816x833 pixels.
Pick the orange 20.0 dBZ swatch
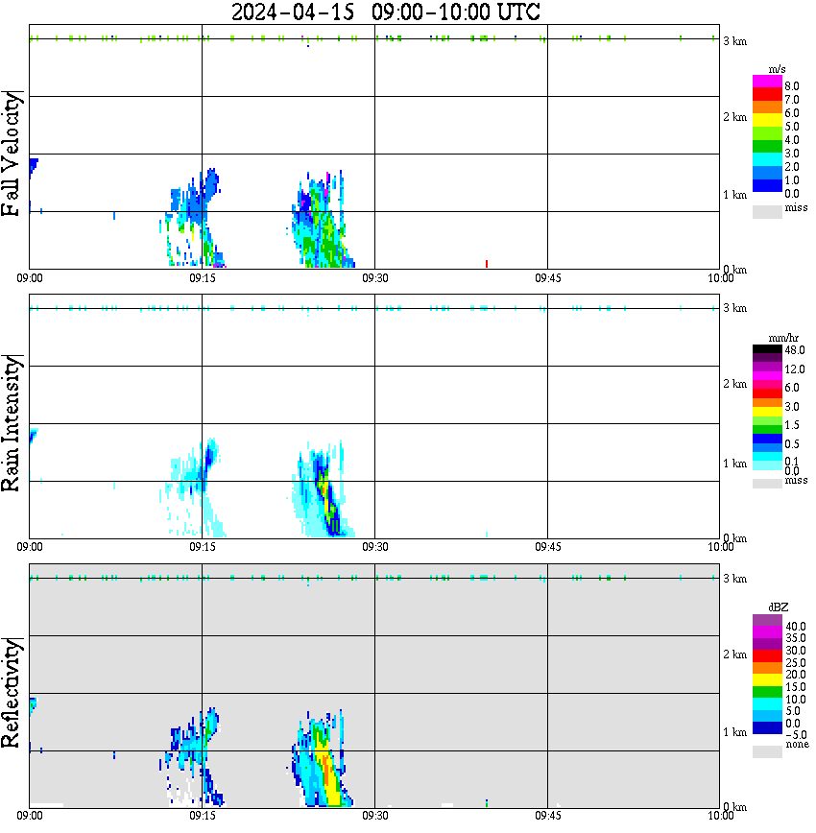tap(767, 668)
